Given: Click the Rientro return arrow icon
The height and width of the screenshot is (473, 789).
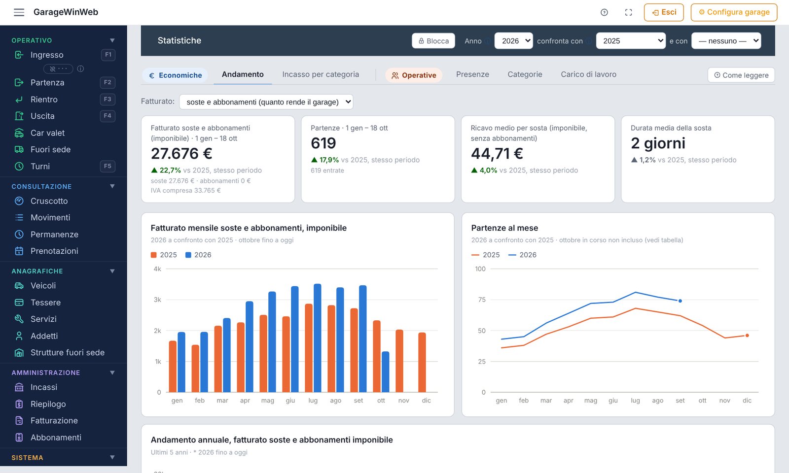Looking at the screenshot, I should [x=19, y=100].
